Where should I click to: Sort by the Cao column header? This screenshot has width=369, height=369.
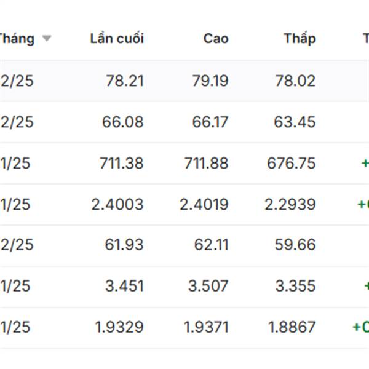216,39
